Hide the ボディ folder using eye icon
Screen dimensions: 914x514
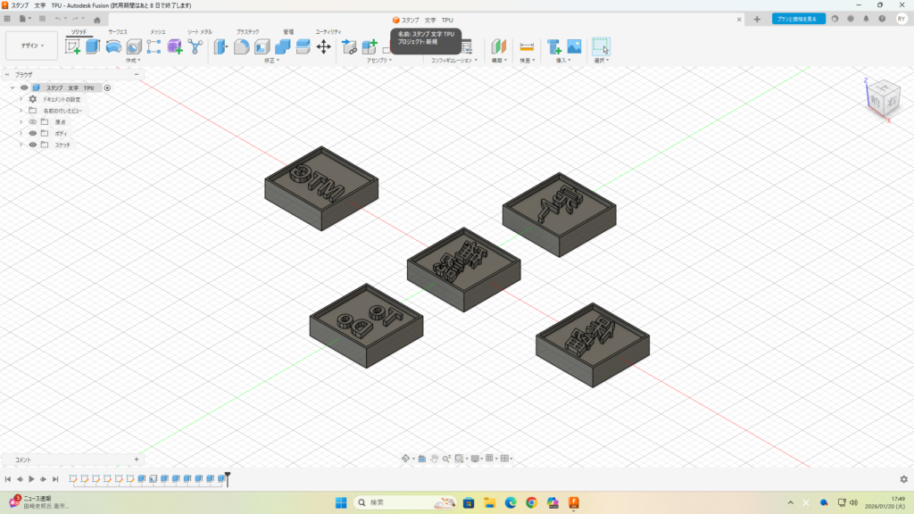point(33,133)
